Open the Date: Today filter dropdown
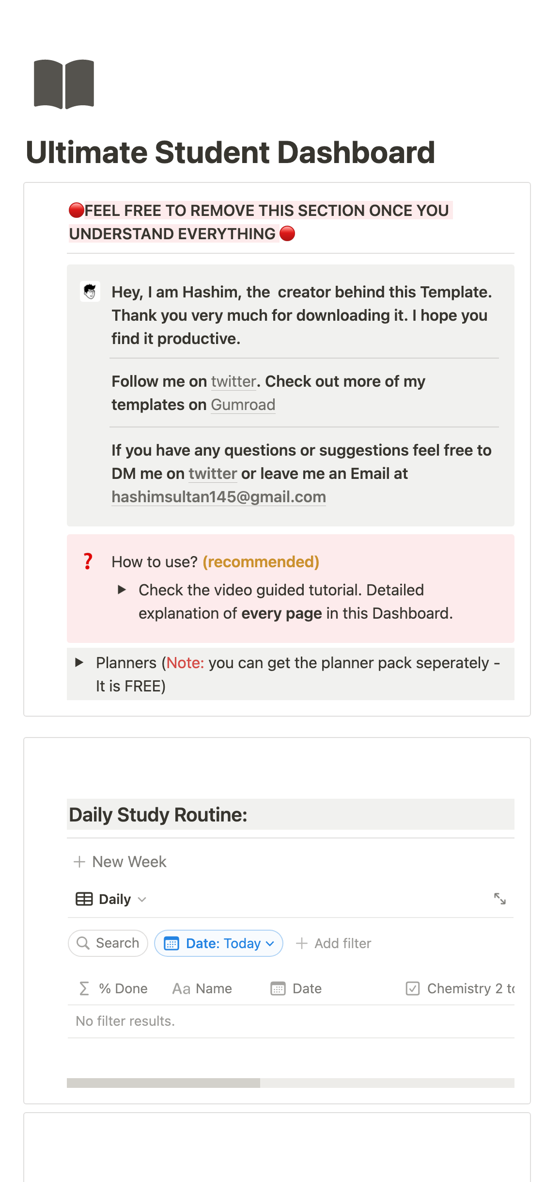 (x=219, y=943)
